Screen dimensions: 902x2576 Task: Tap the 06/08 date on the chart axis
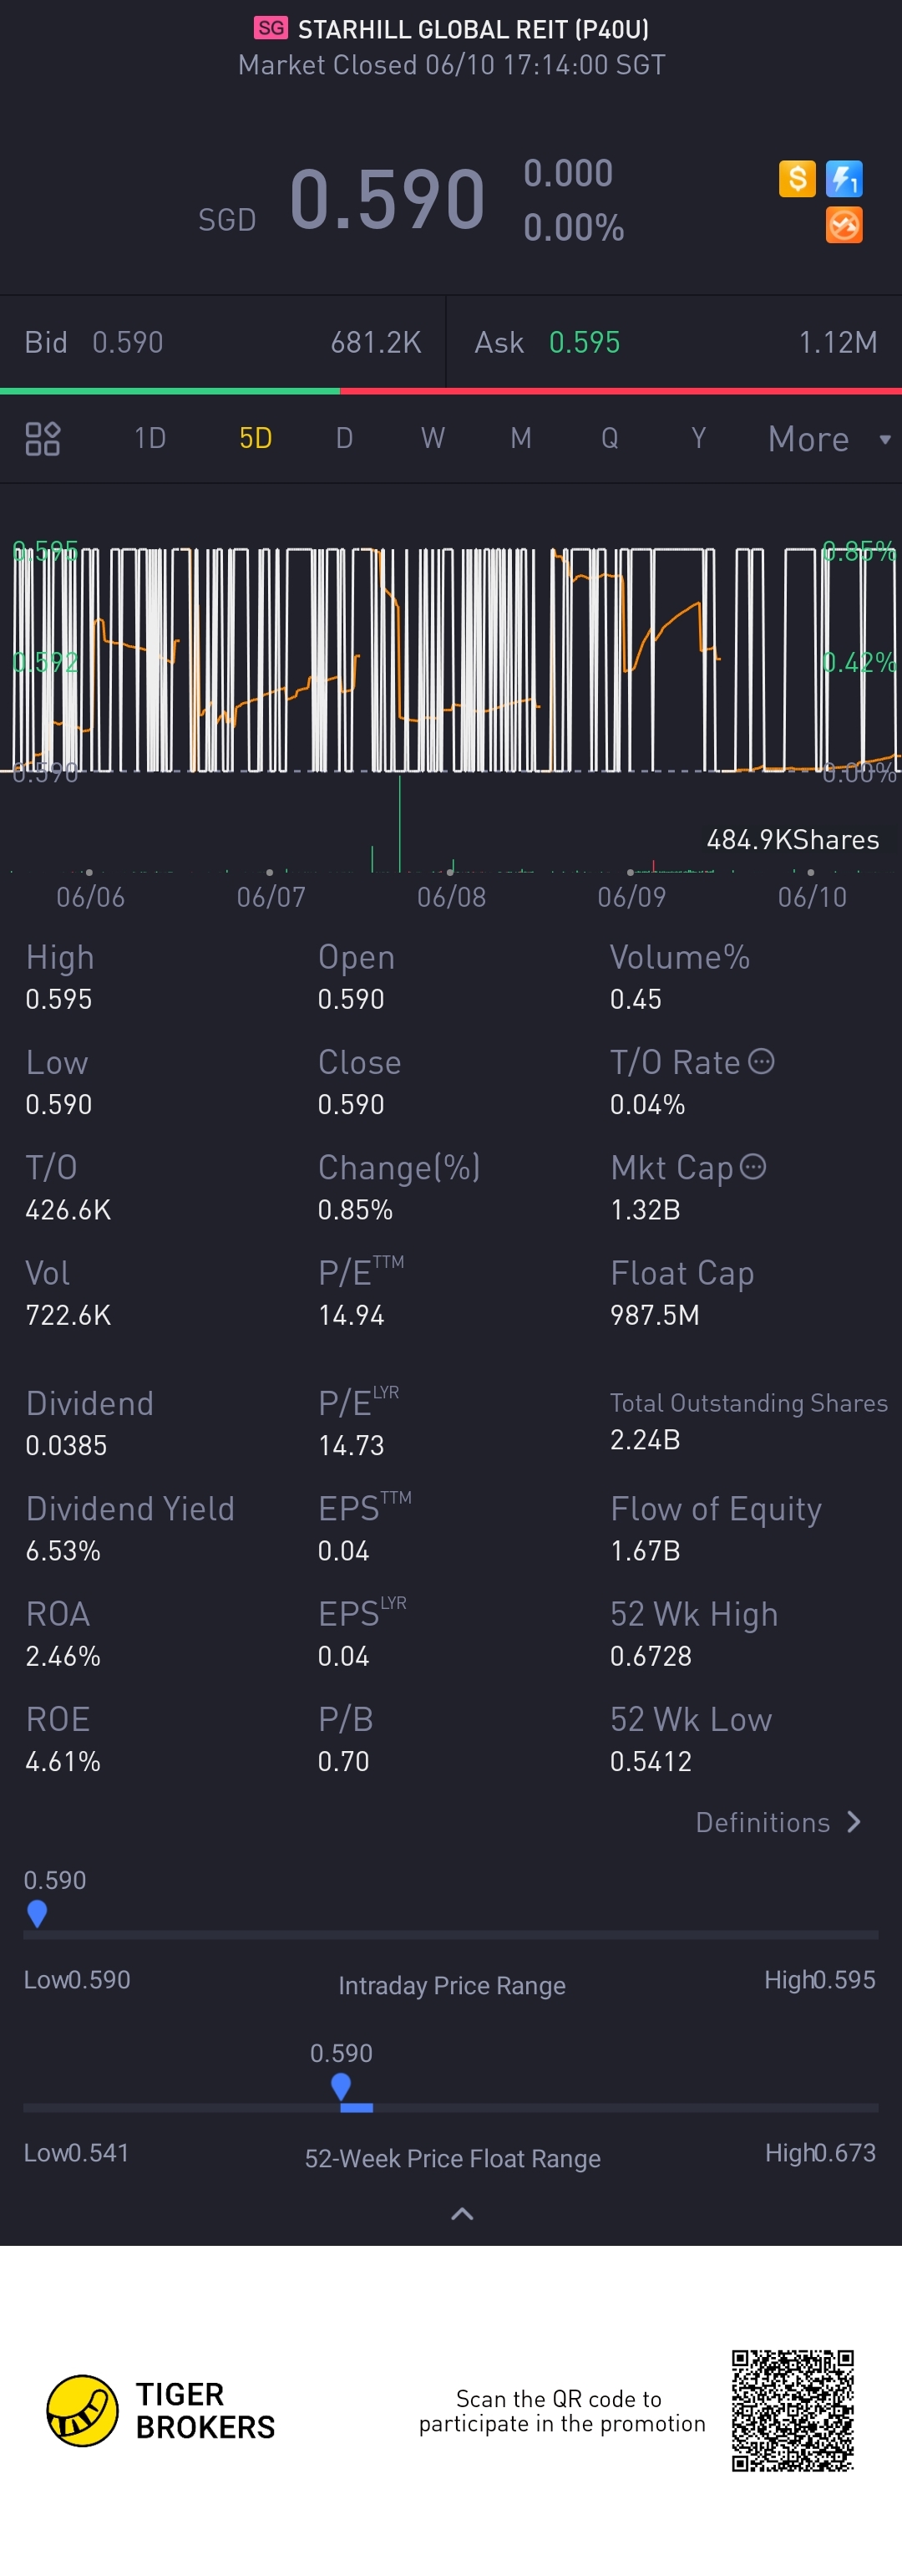coord(452,897)
